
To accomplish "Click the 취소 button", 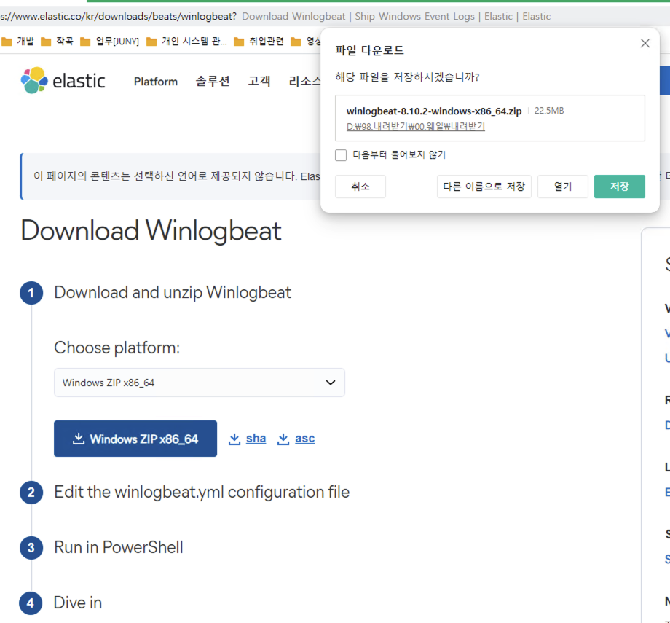I will [360, 187].
